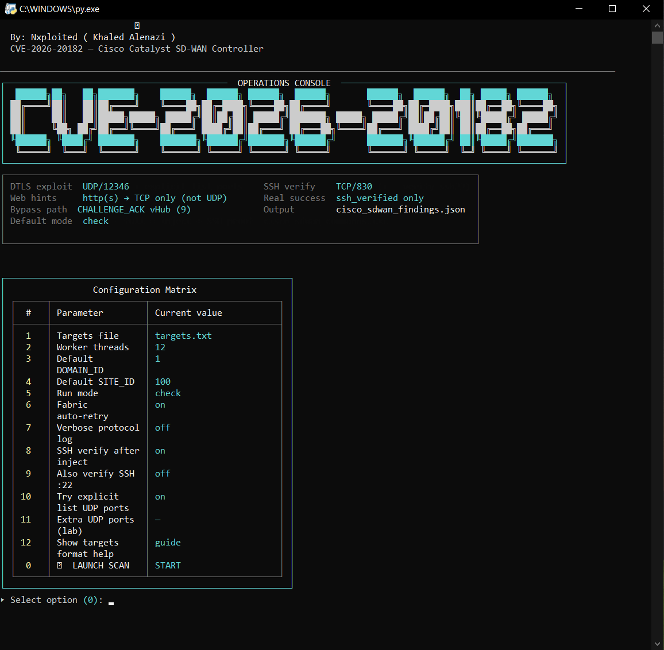Click 'Default SITE_ID' parameter text
664x650 pixels.
coord(95,381)
